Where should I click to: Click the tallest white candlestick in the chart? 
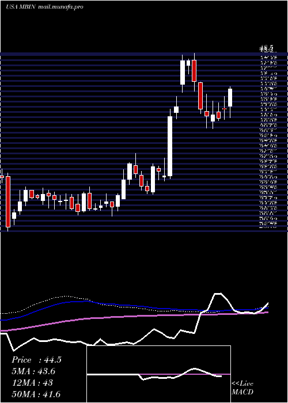pyautogui.click(x=170, y=146)
